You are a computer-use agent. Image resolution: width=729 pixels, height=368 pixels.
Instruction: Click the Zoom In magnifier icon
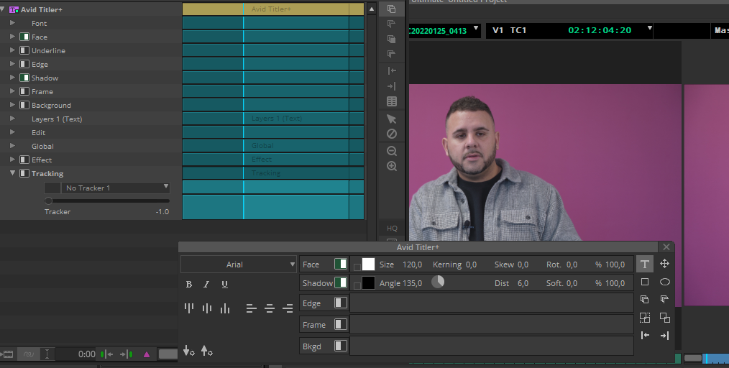(x=392, y=166)
